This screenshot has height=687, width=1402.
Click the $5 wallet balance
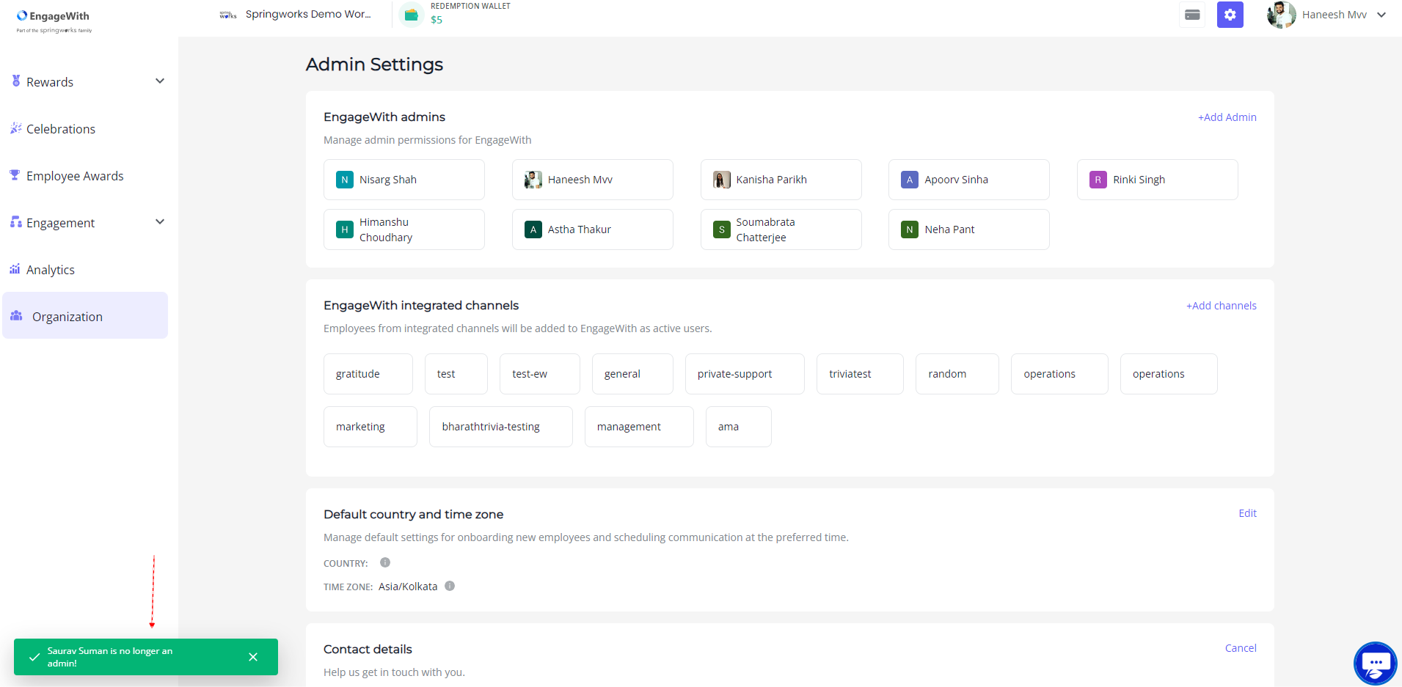click(437, 20)
